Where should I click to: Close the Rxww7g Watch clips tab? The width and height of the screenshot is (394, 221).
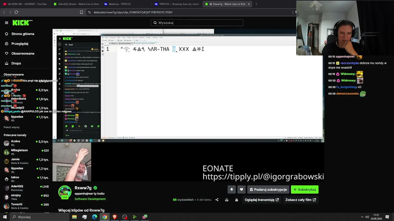tap(249, 4)
